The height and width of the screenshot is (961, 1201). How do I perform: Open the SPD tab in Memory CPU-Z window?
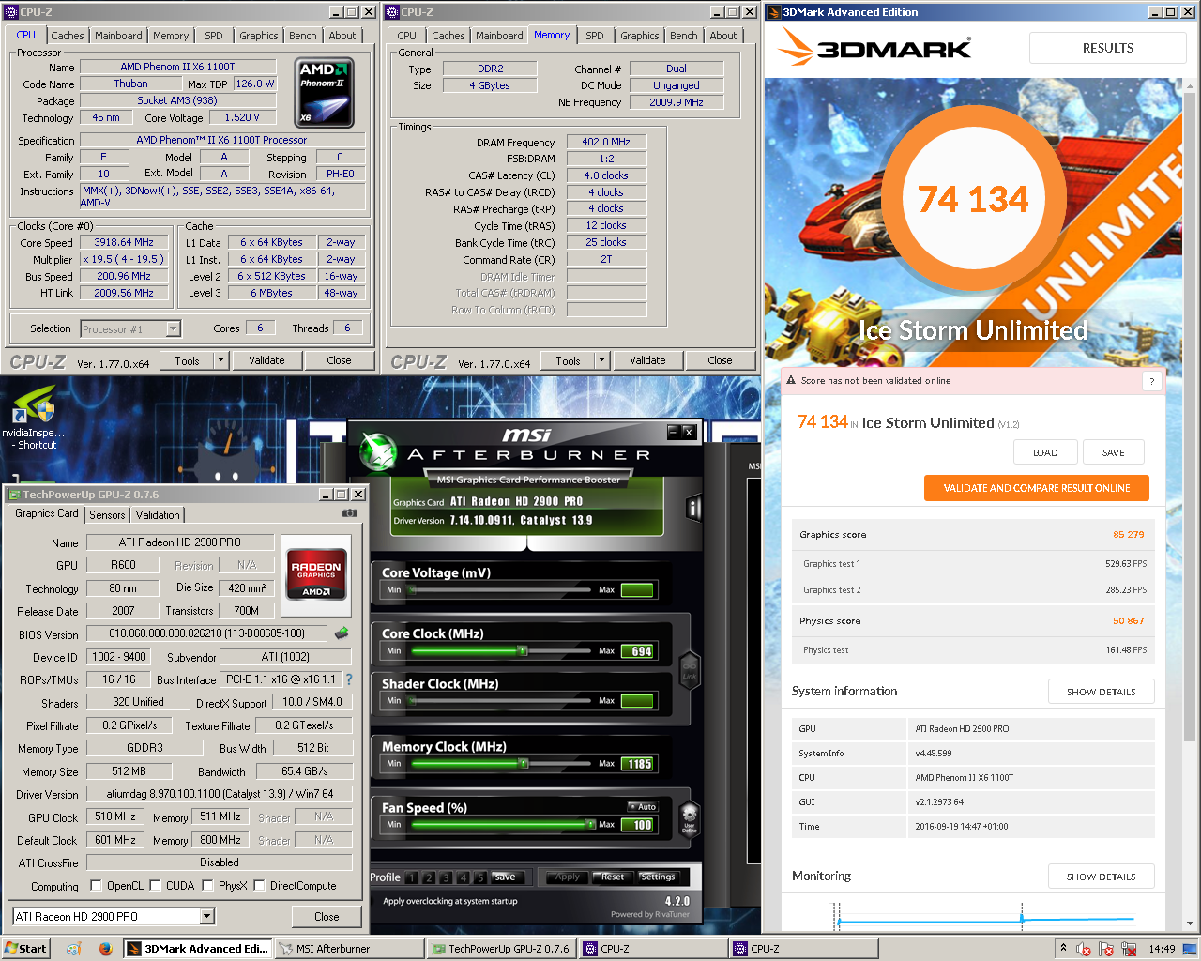[595, 36]
